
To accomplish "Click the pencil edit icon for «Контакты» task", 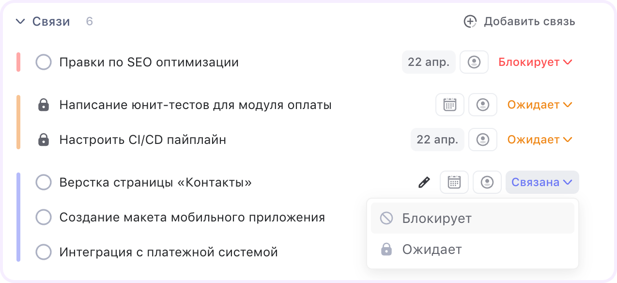I will click(424, 183).
